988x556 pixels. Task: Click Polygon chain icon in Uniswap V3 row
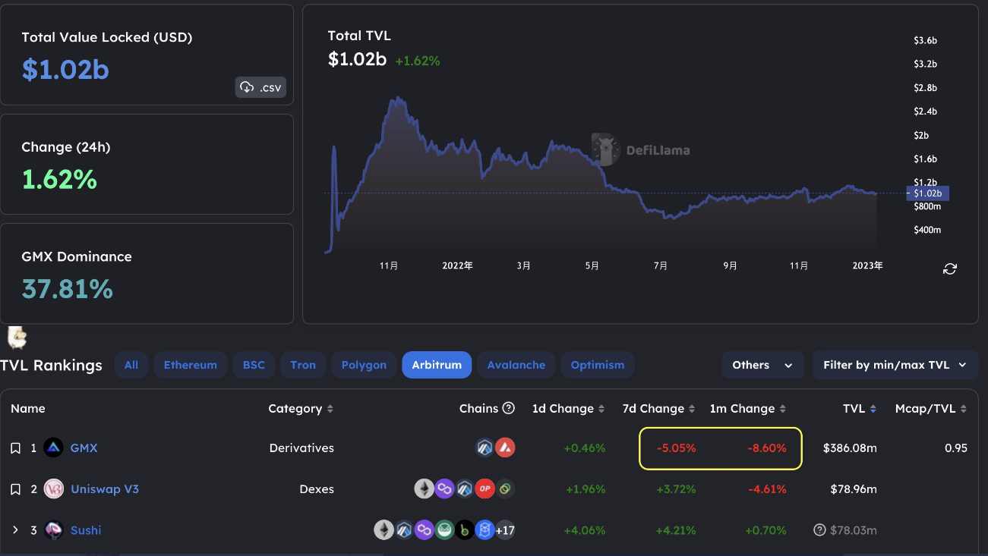(444, 488)
